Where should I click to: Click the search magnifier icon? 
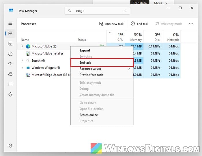pyautogui.click(x=70, y=11)
